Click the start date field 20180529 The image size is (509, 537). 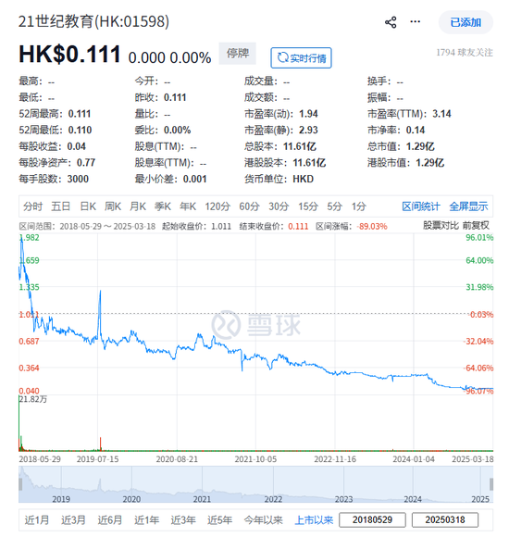tap(372, 520)
